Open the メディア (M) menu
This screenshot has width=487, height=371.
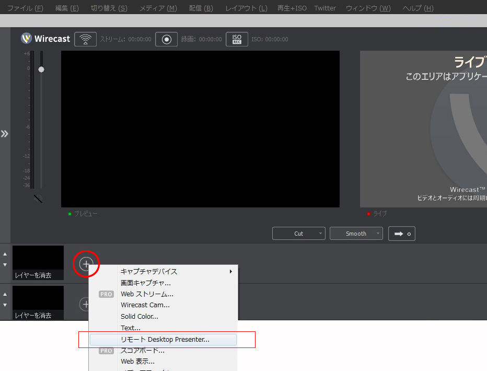pos(158,8)
